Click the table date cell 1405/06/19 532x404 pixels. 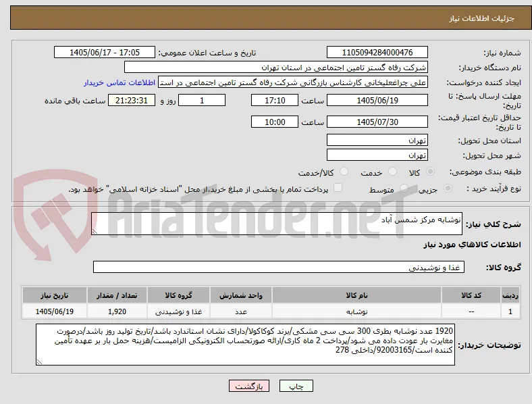tap(55, 311)
